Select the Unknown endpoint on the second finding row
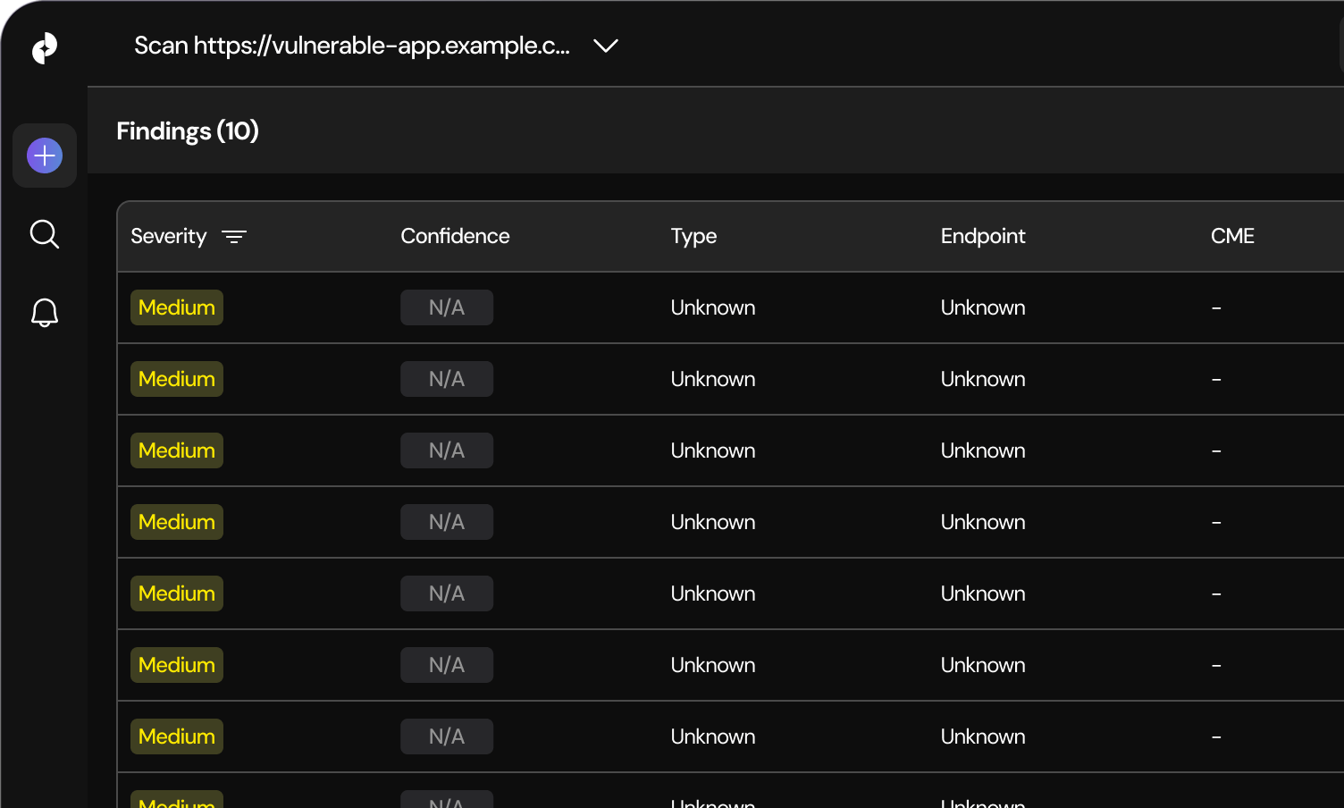The width and height of the screenshot is (1344, 808). [x=983, y=379]
